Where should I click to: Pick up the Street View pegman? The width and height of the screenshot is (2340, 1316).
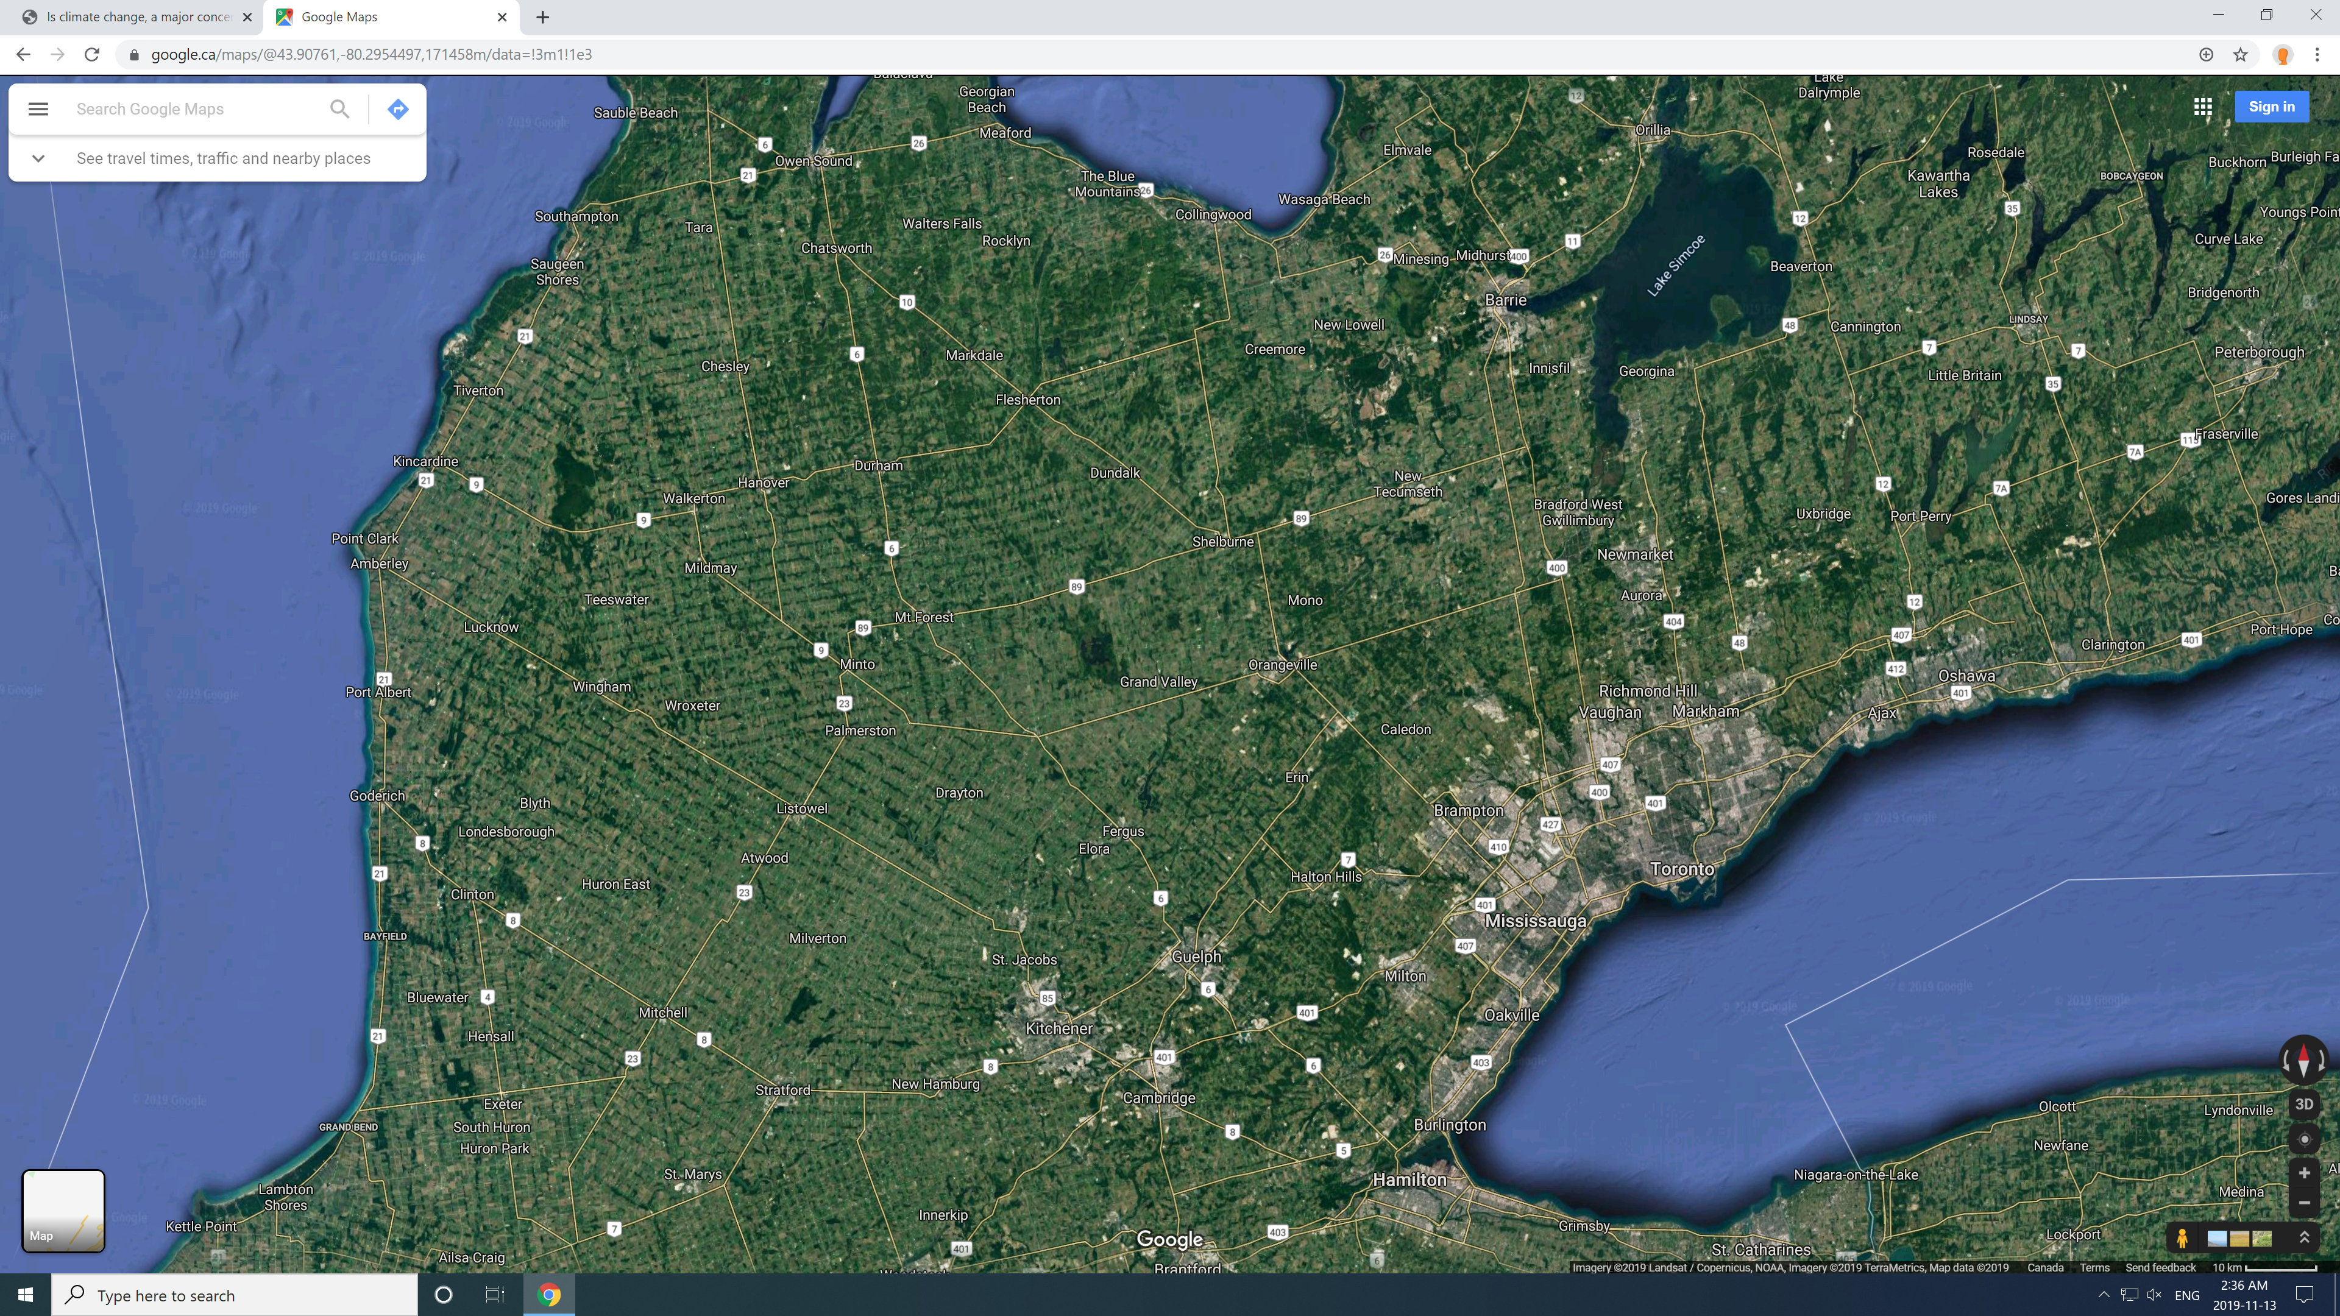pyautogui.click(x=2182, y=1238)
